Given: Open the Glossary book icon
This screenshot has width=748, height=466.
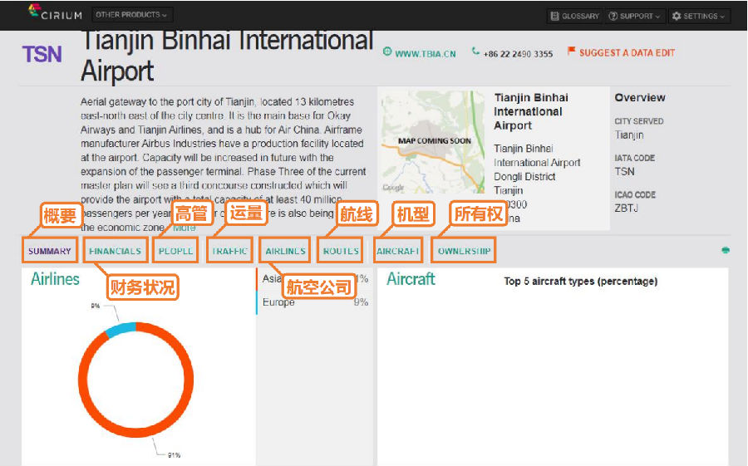Looking at the screenshot, I should [x=554, y=16].
